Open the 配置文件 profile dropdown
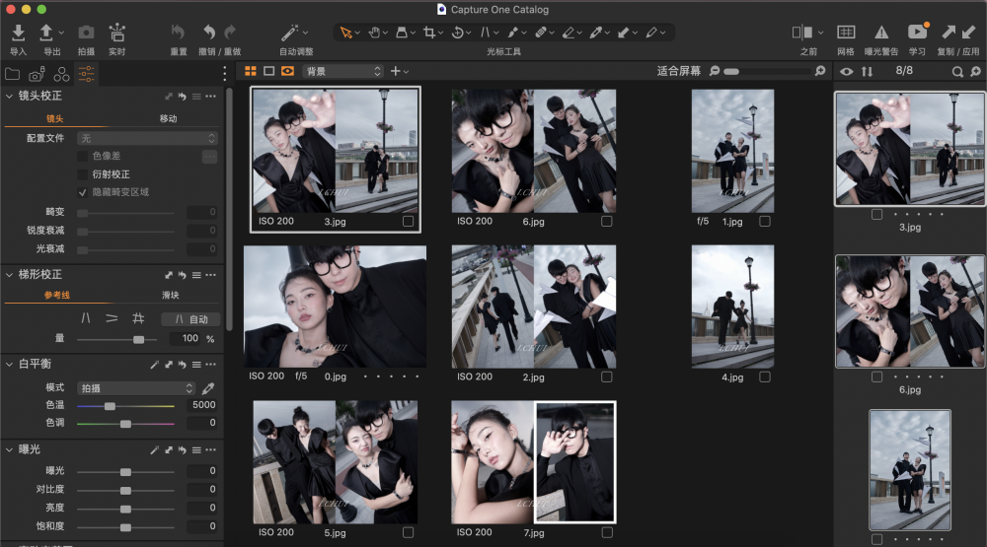 [148, 139]
